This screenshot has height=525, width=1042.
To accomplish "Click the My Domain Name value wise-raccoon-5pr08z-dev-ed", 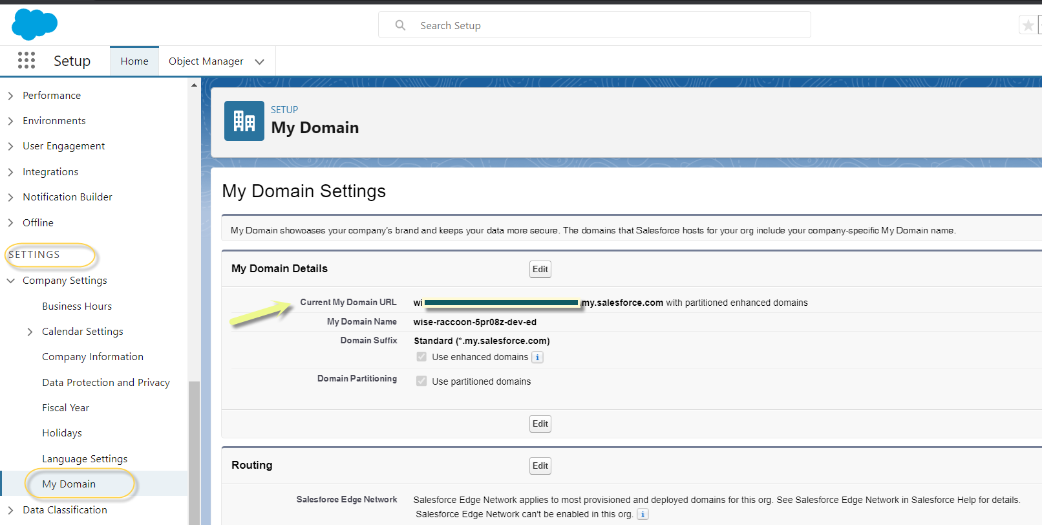I will (475, 322).
